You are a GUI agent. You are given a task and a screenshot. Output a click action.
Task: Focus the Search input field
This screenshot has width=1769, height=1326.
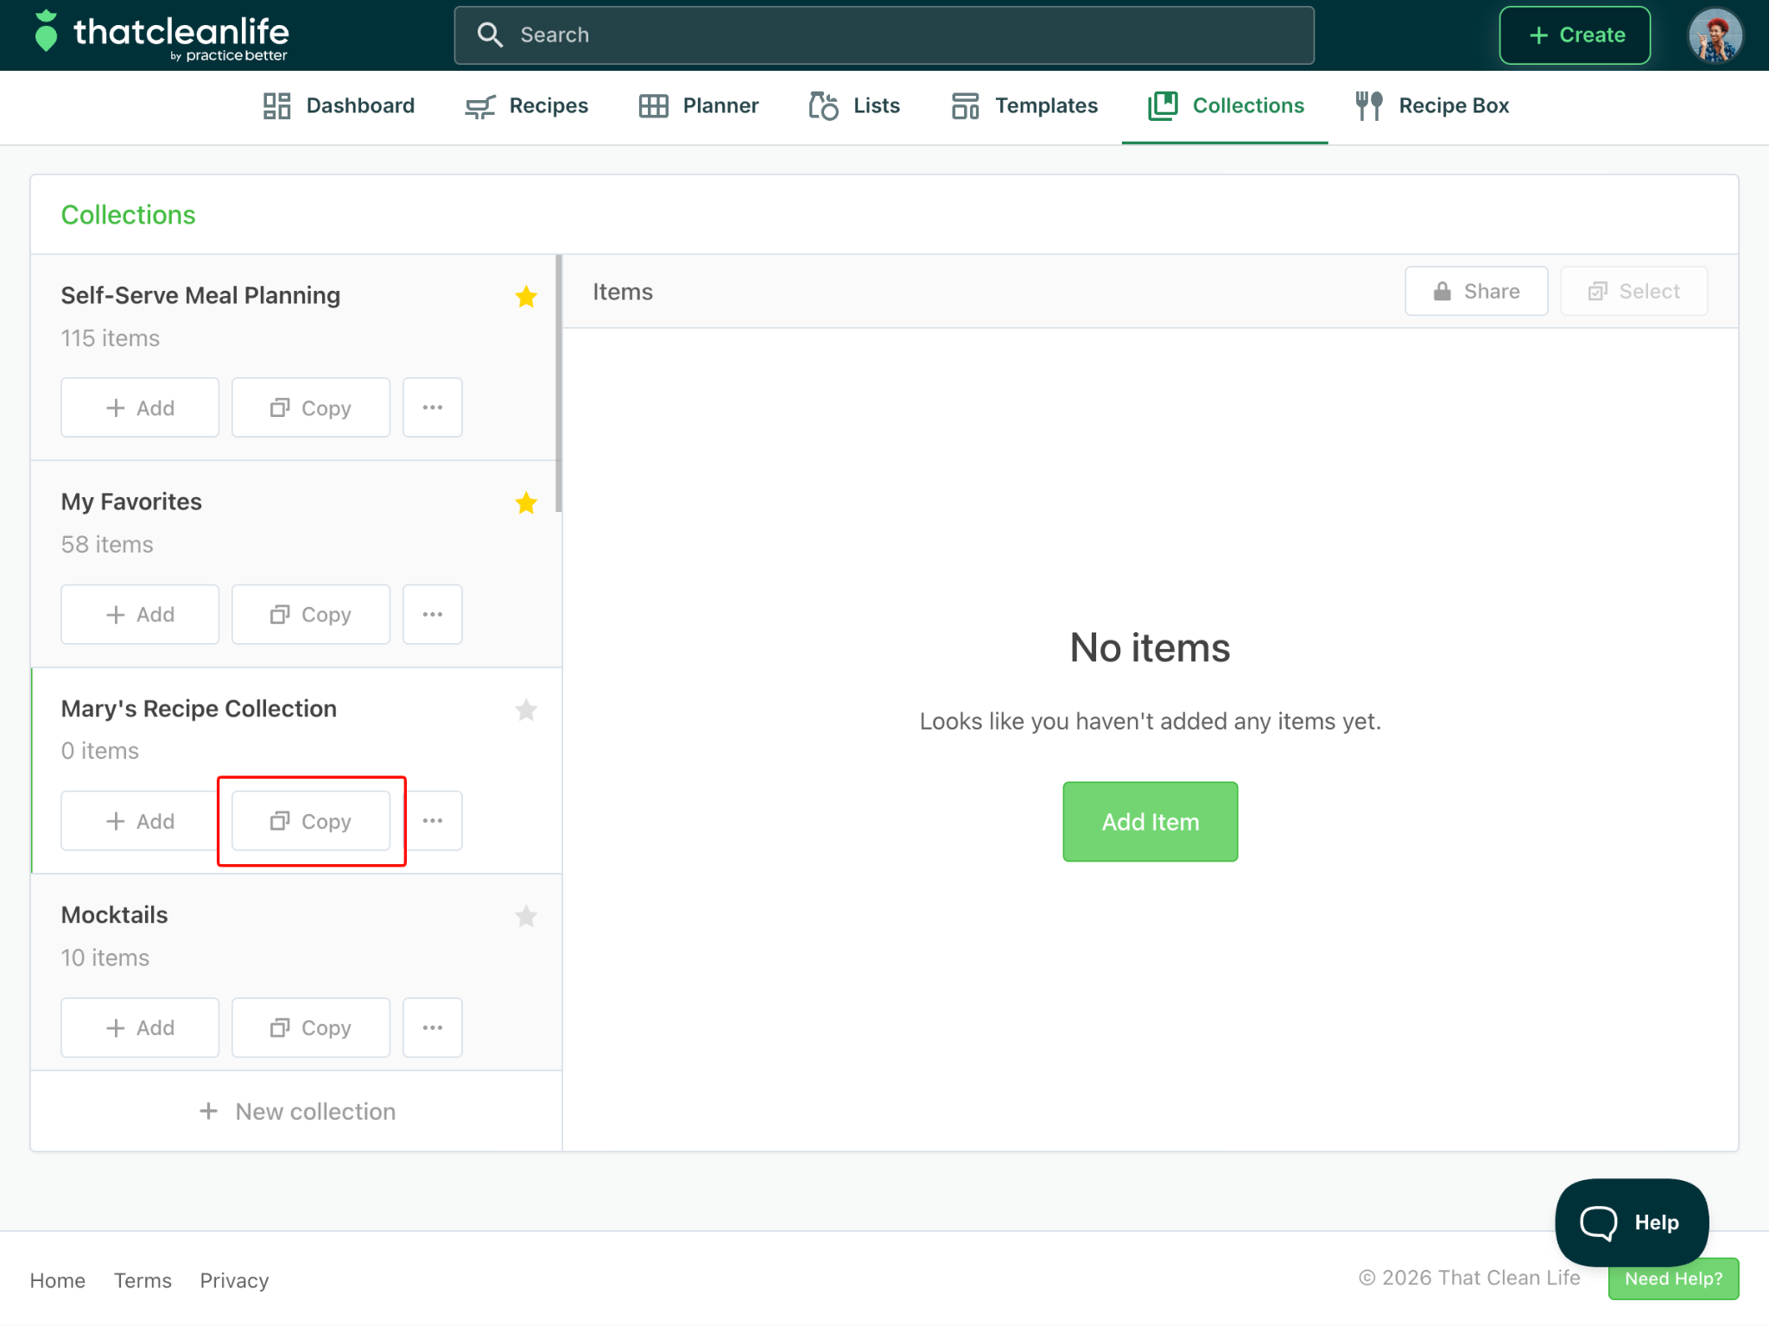[x=884, y=35]
